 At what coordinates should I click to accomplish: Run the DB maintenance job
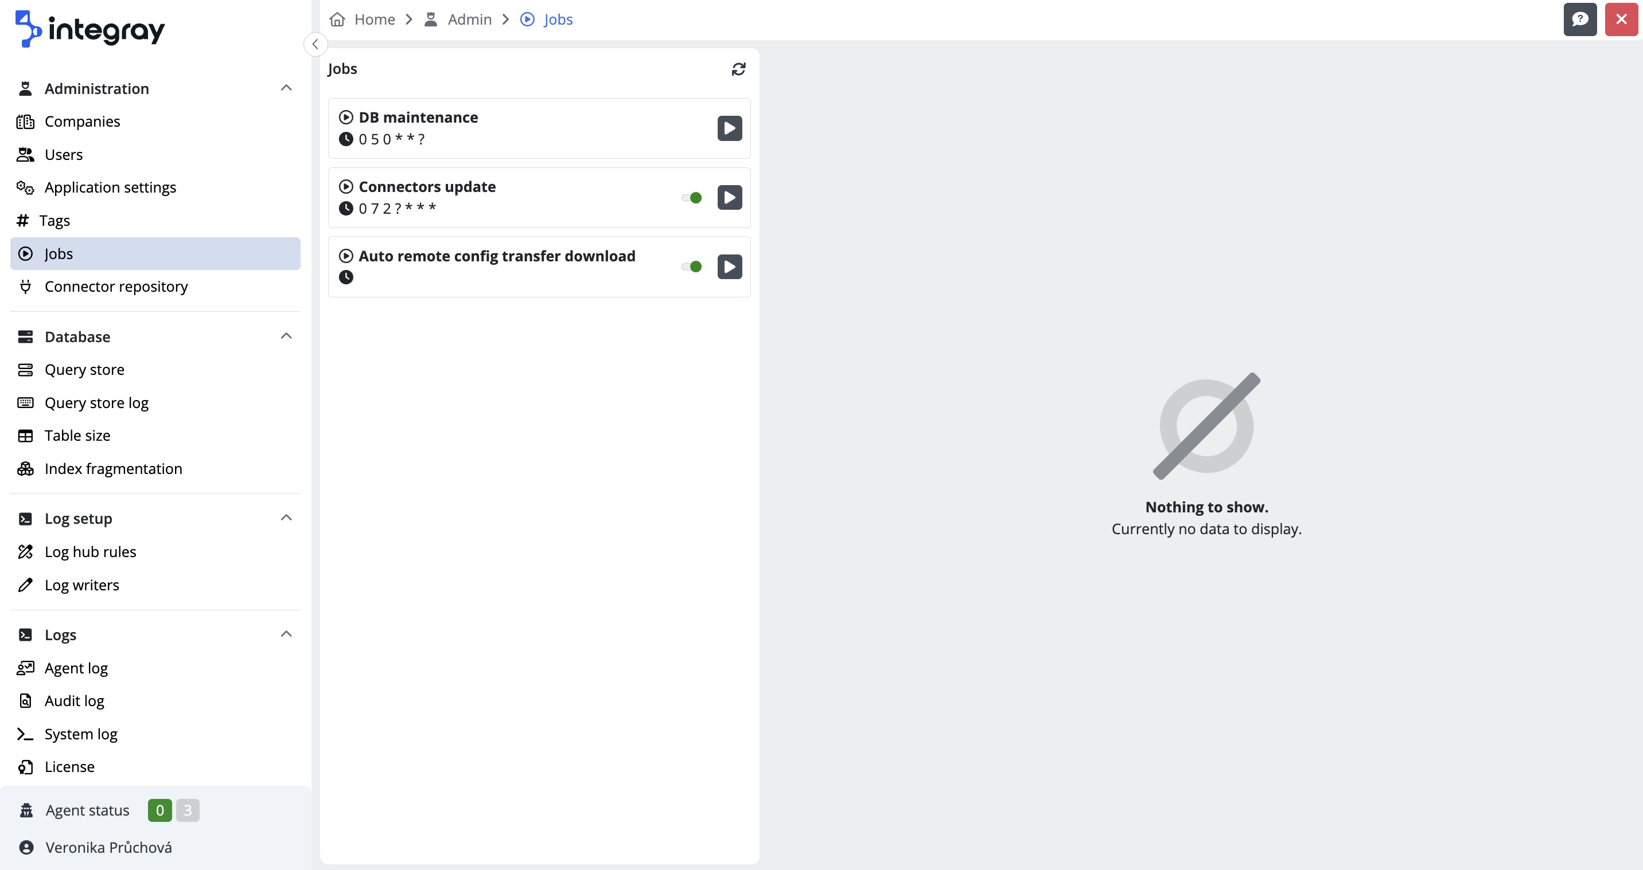click(729, 128)
